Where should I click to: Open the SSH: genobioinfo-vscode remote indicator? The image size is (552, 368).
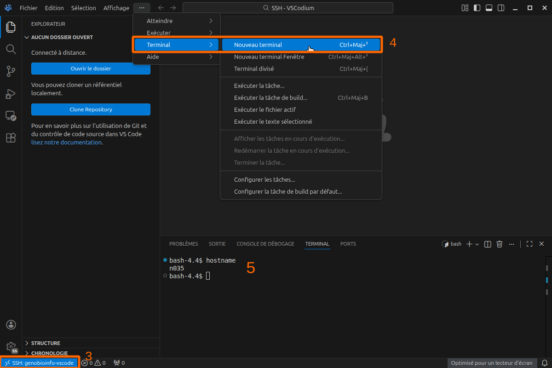pyautogui.click(x=40, y=363)
